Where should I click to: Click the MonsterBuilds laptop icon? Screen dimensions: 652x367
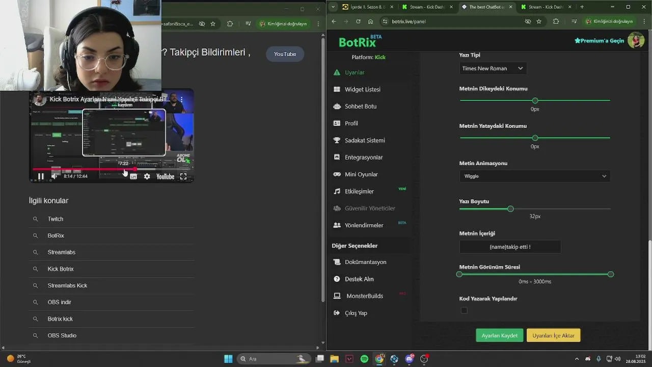(337, 296)
